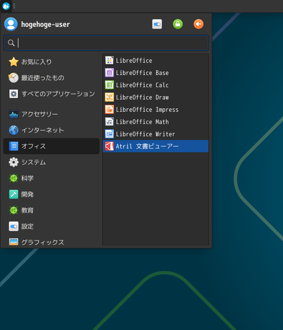This screenshot has height=330, width=283.
Task: Click the Whisker menu icon in panel
Action: tap(6, 6)
